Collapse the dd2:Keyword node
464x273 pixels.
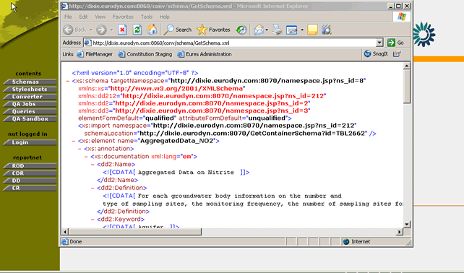coord(93,219)
